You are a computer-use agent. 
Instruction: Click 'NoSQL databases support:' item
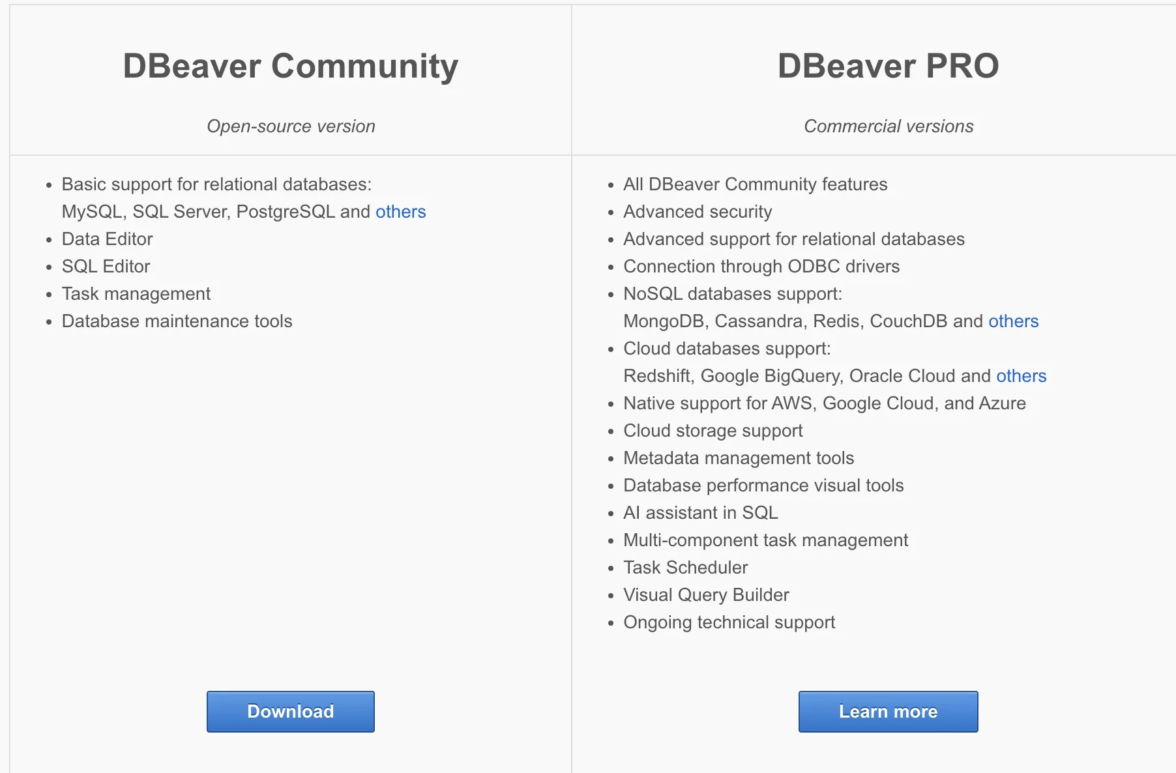[x=733, y=294]
